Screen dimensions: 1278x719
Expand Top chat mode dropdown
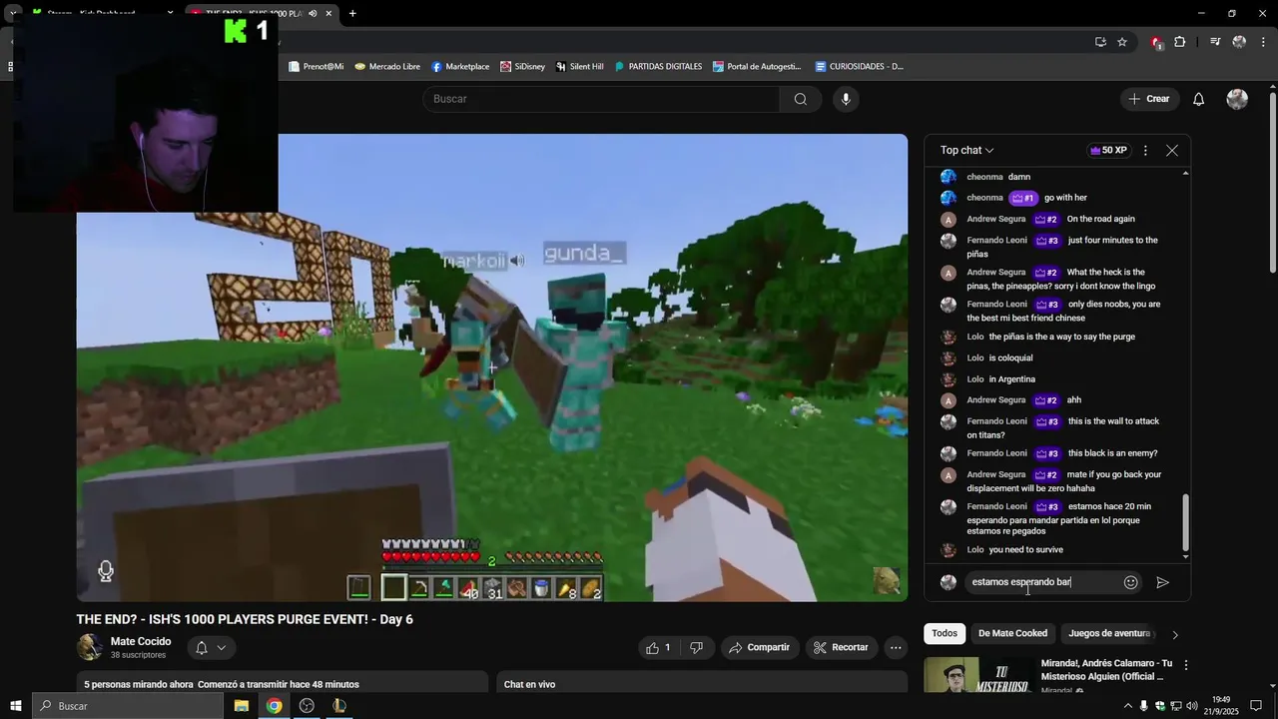click(966, 150)
